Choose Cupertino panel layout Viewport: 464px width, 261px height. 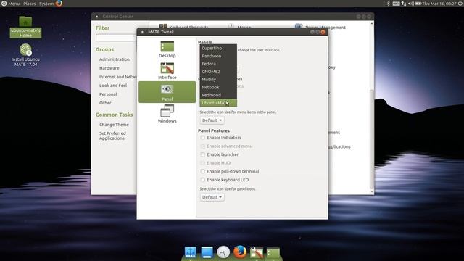218,48
